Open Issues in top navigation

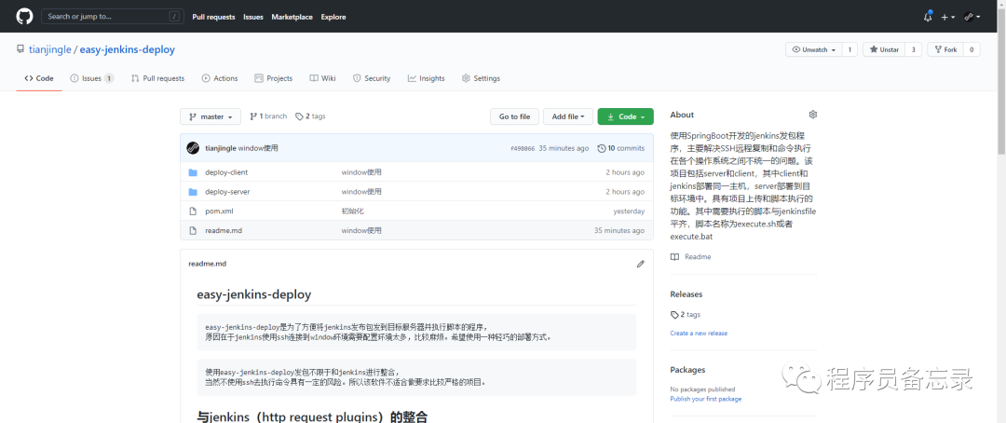point(253,17)
